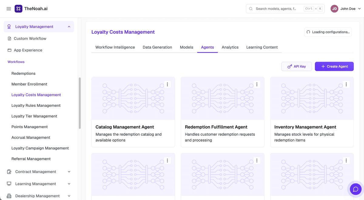Click the JD user avatar
This screenshot has height=200, width=364.
(334, 9)
